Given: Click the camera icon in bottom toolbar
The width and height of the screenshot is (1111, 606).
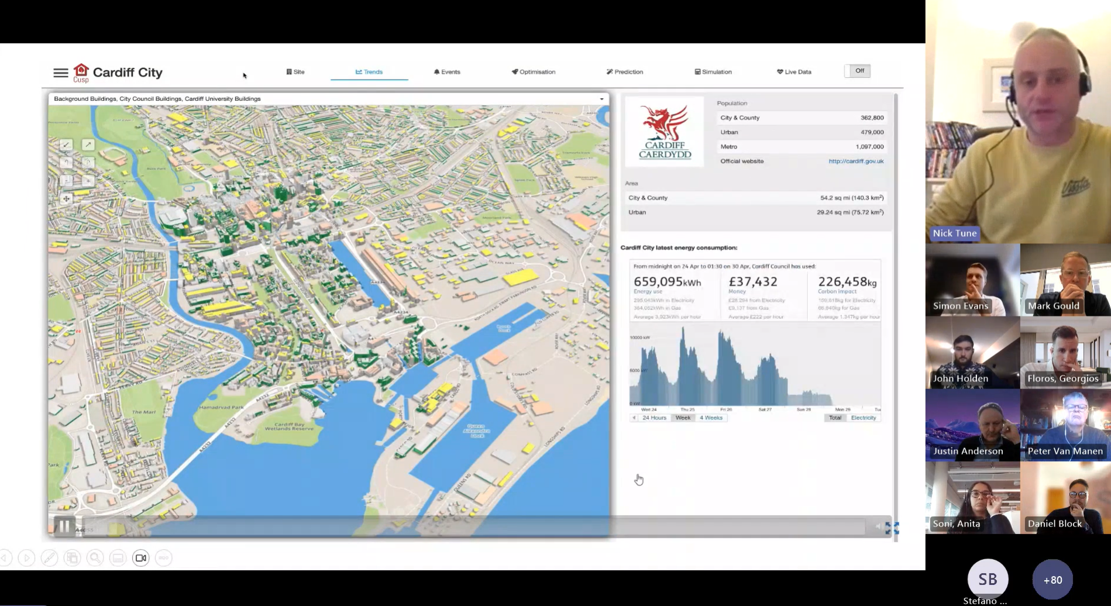Looking at the screenshot, I should (141, 558).
